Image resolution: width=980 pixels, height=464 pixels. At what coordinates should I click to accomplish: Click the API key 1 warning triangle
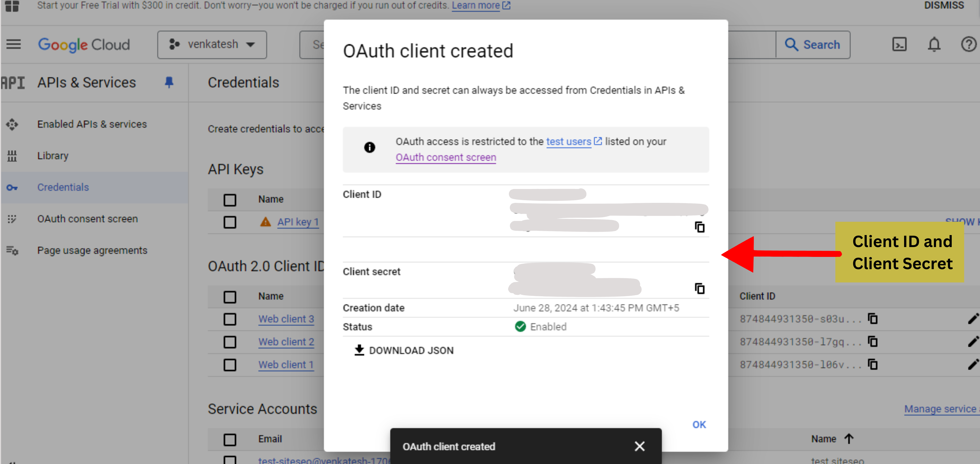click(265, 221)
